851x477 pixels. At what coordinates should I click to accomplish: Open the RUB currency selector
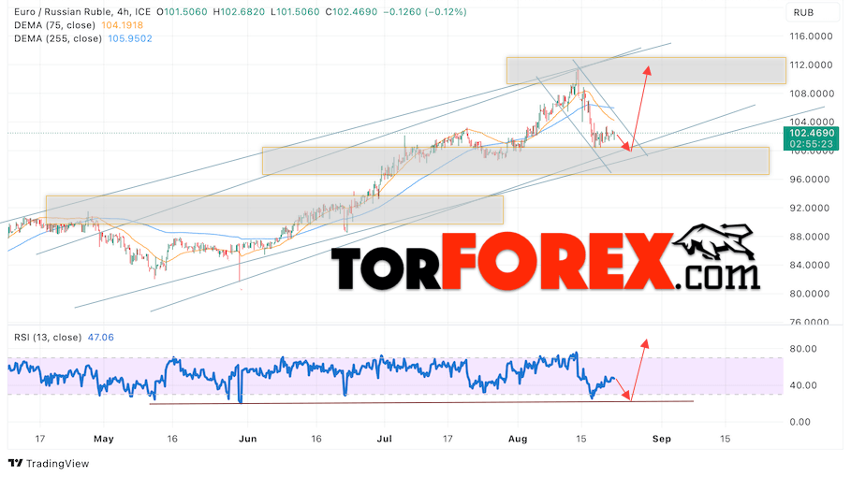pyautogui.click(x=812, y=12)
